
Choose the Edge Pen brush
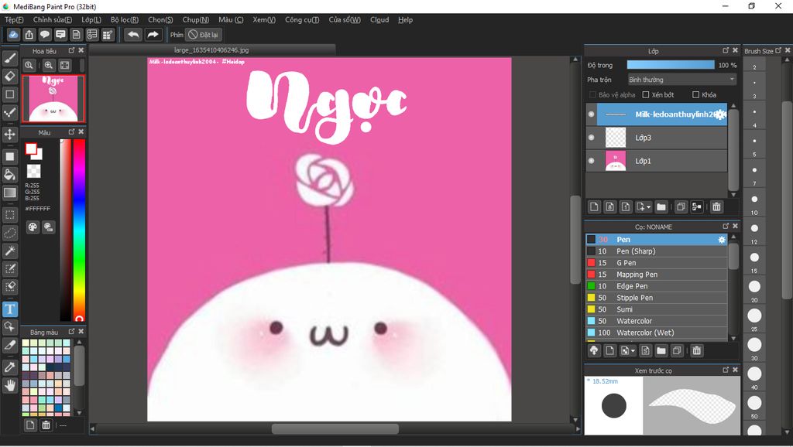coord(657,286)
